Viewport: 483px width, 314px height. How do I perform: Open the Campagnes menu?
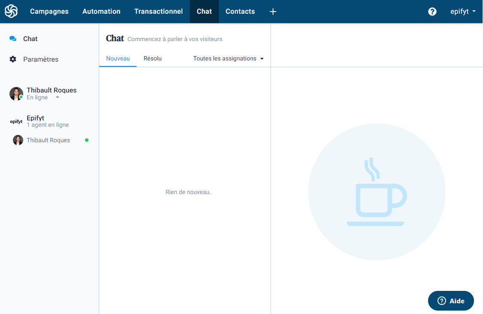tap(49, 12)
